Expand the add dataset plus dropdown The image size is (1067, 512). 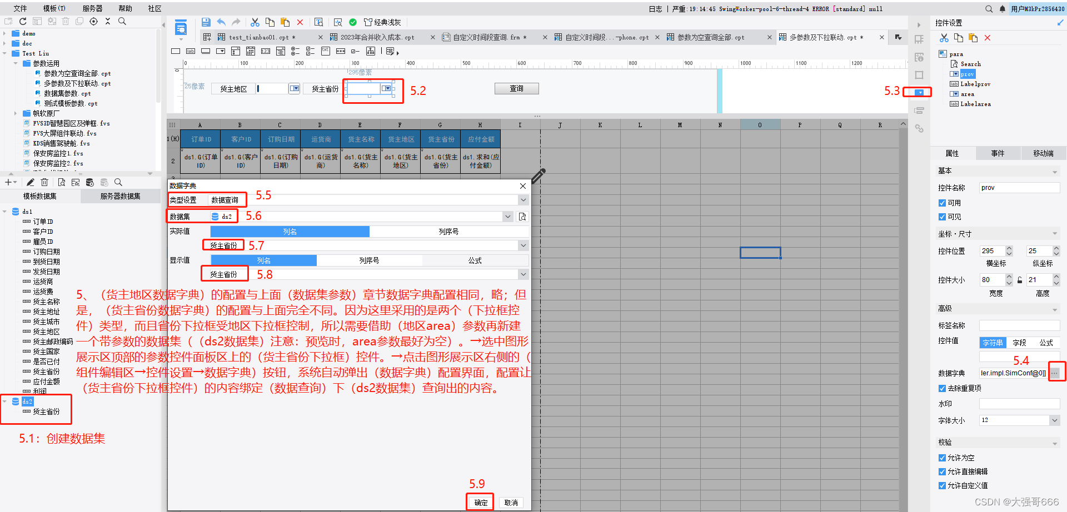pyautogui.click(x=11, y=182)
